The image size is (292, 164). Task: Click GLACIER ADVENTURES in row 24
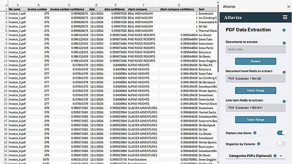(x=144, y=108)
